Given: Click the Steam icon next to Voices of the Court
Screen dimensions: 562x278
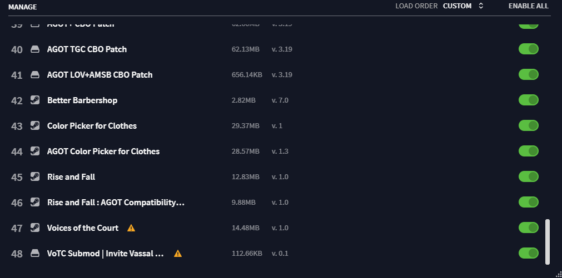Looking at the screenshot, I should (35, 228).
